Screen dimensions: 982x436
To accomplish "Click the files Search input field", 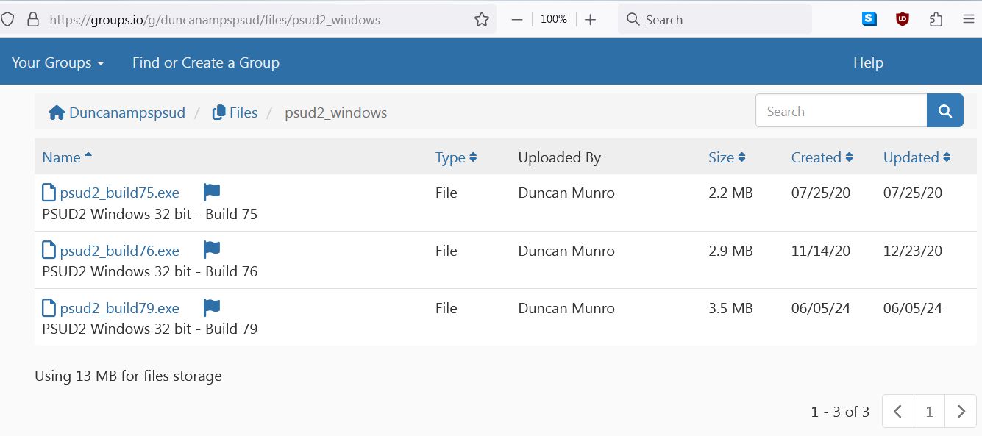I will pos(841,111).
